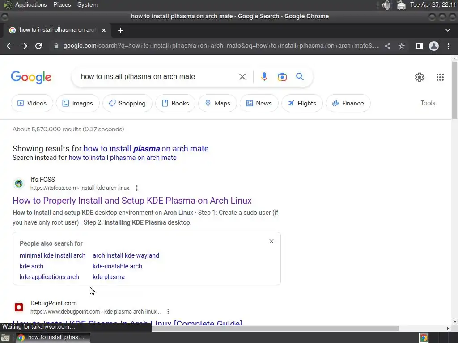Click the vertical page scrollbar
This screenshot has width=458, height=343.
coord(454,90)
